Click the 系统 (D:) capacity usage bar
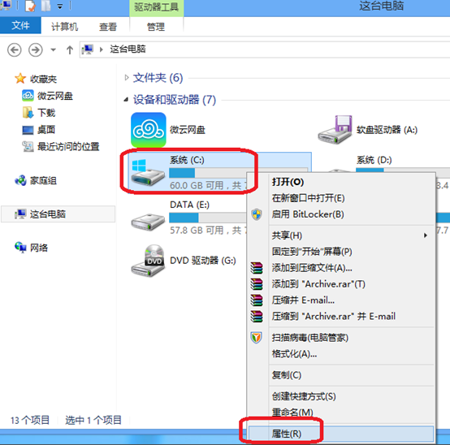Image resolution: width=450 pixels, height=445 pixels. 403,171
